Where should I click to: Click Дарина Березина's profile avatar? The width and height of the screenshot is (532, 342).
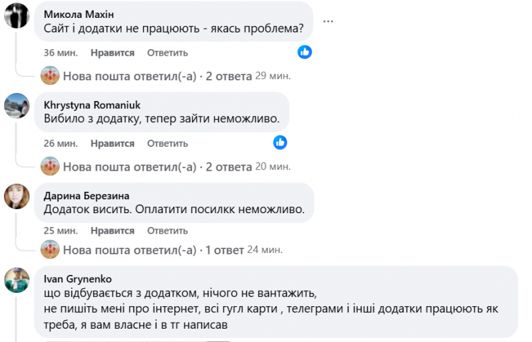(x=17, y=196)
